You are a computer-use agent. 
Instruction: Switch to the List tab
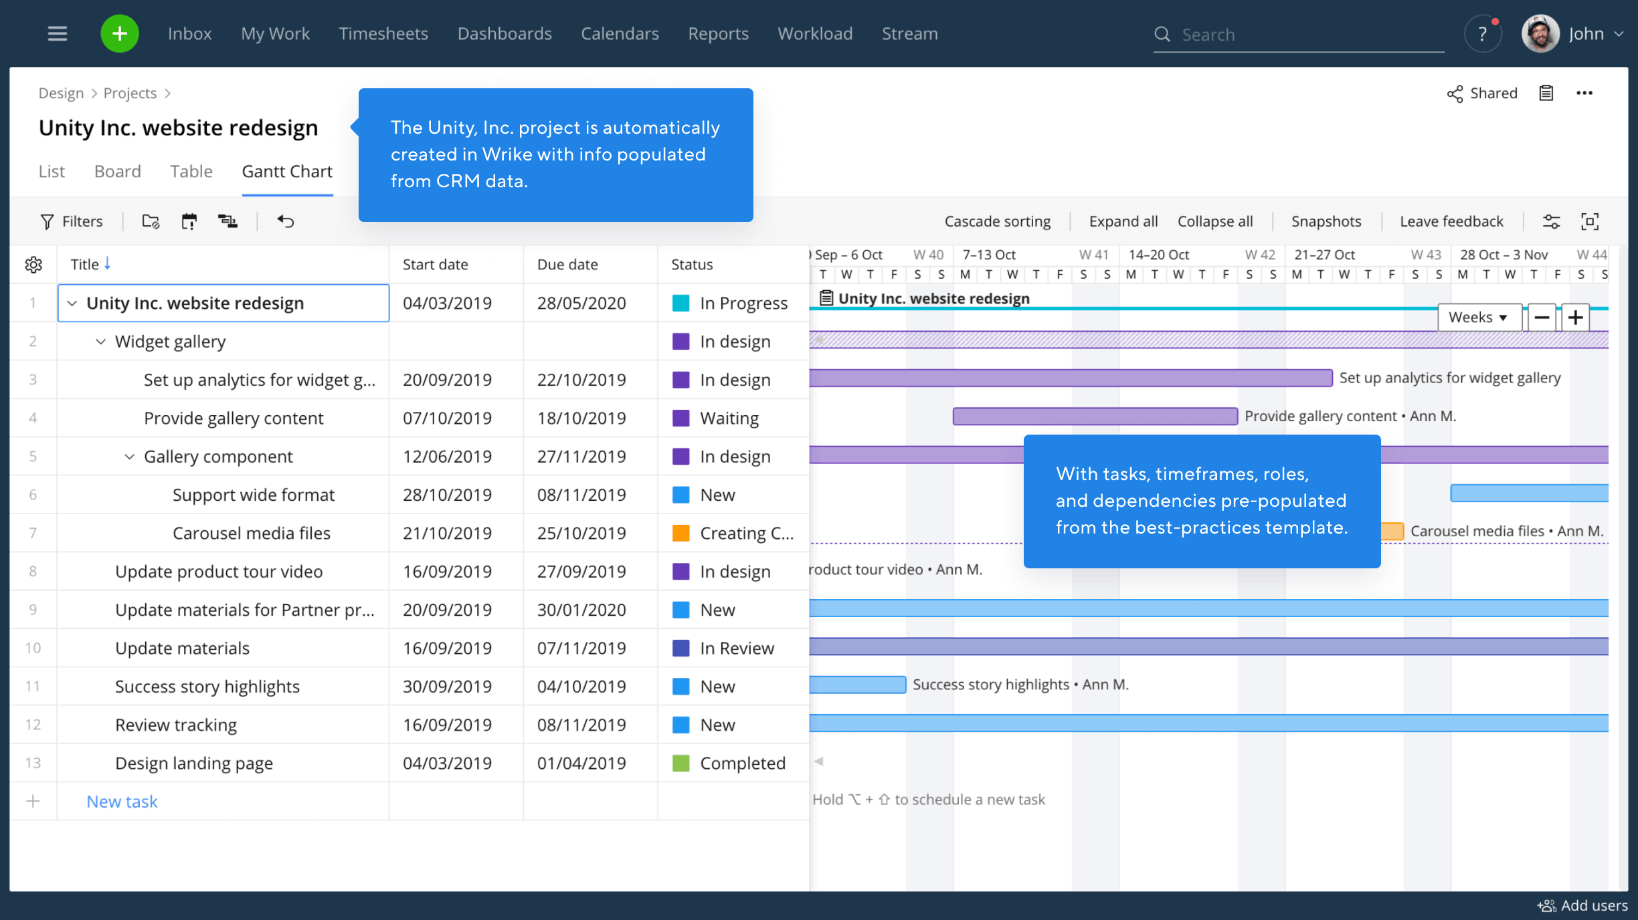point(52,172)
